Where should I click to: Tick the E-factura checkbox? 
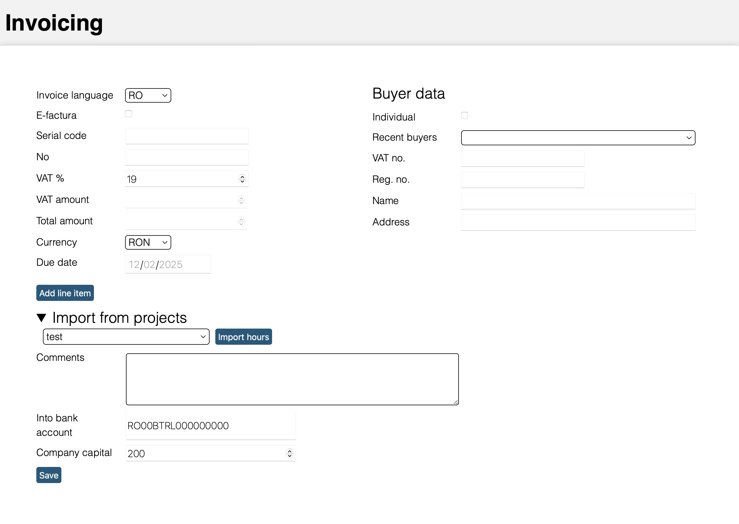(x=128, y=114)
